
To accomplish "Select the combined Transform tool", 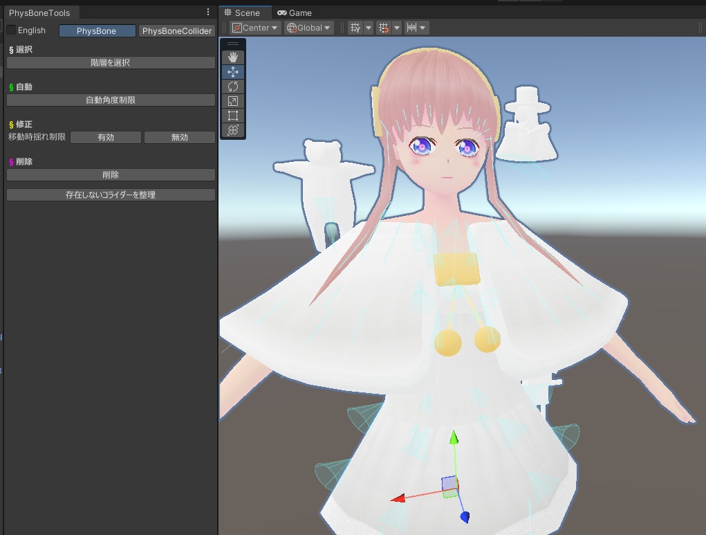I will click(233, 130).
